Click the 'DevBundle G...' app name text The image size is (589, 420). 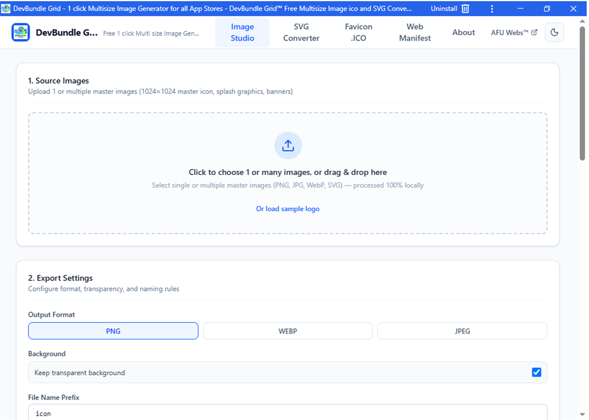point(67,33)
